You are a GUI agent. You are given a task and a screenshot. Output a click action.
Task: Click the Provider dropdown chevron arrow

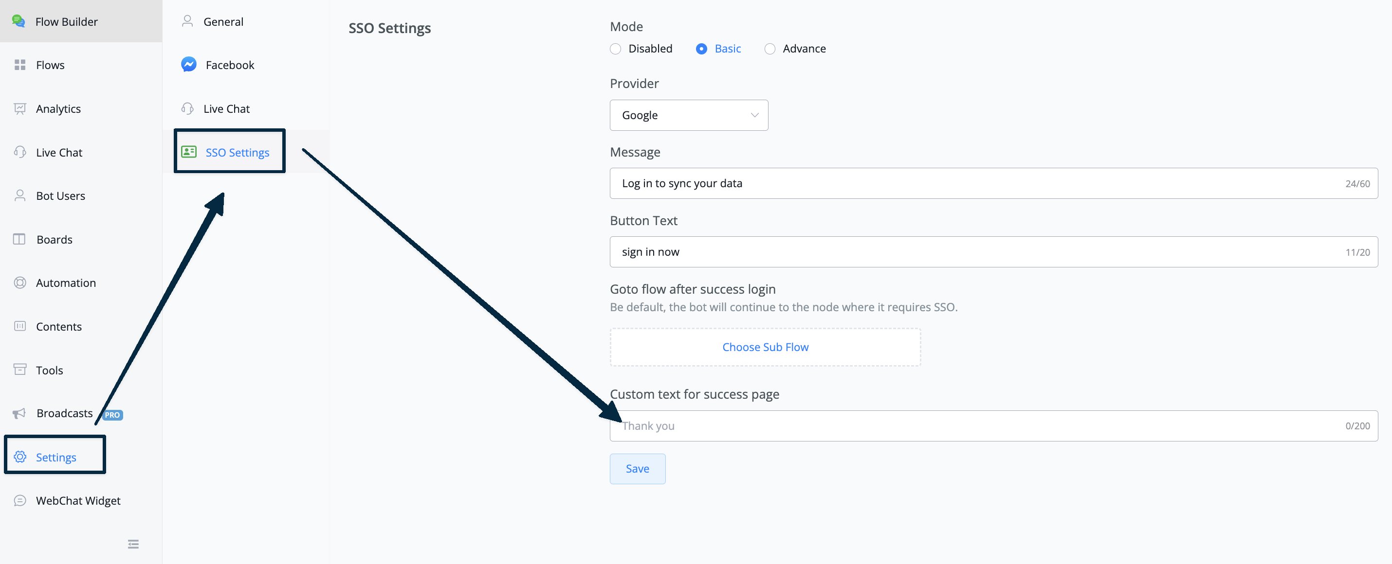tap(754, 115)
